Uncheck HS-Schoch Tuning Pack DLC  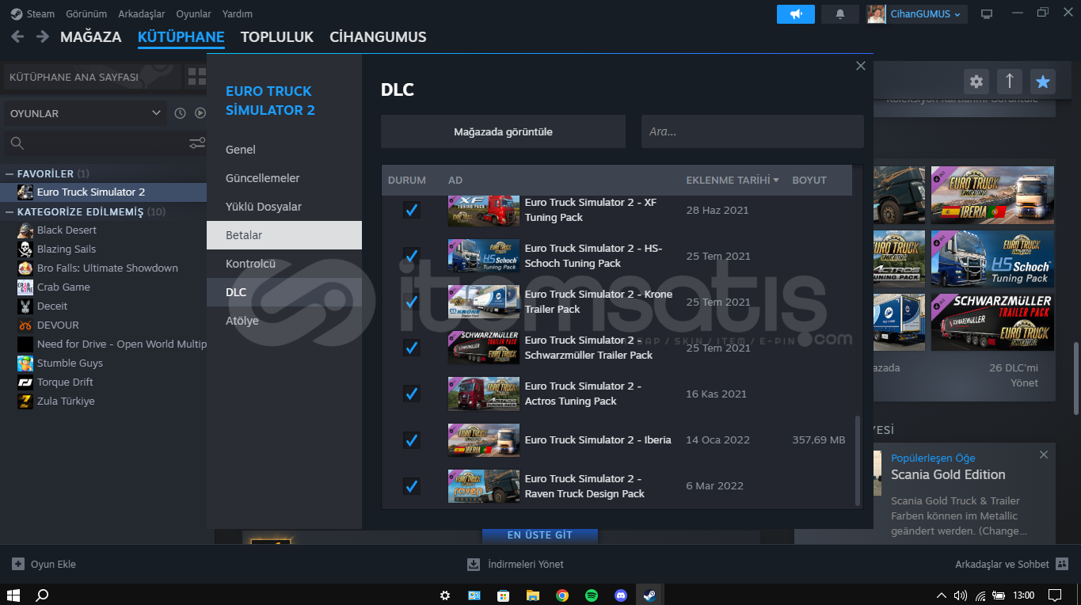pyautogui.click(x=412, y=256)
